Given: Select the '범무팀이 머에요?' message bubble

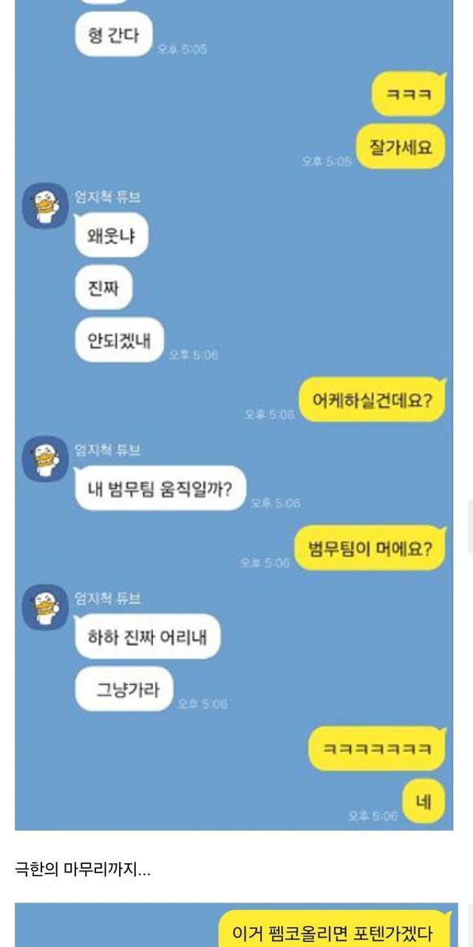Looking at the screenshot, I should tap(371, 548).
